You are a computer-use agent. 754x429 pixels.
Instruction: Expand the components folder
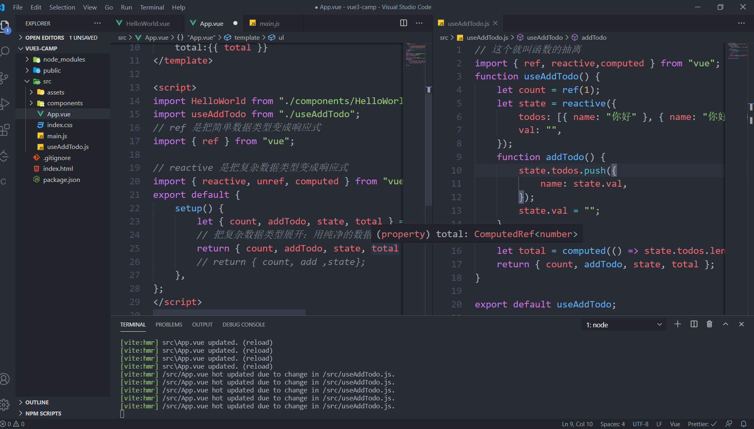click(63, 103)
